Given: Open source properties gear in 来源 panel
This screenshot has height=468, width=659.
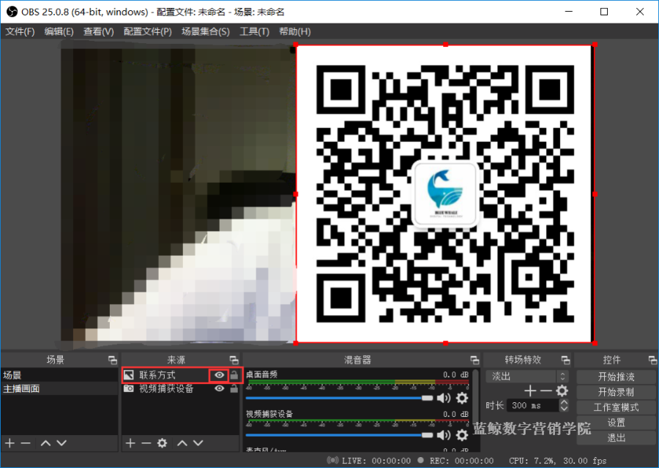Looking at the screenshot, I should [162, 443].
